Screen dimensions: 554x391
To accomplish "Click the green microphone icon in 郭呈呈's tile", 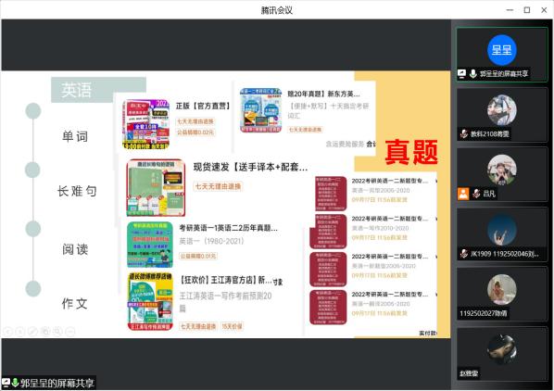I will pyautogui.click(x=472, y=73).
